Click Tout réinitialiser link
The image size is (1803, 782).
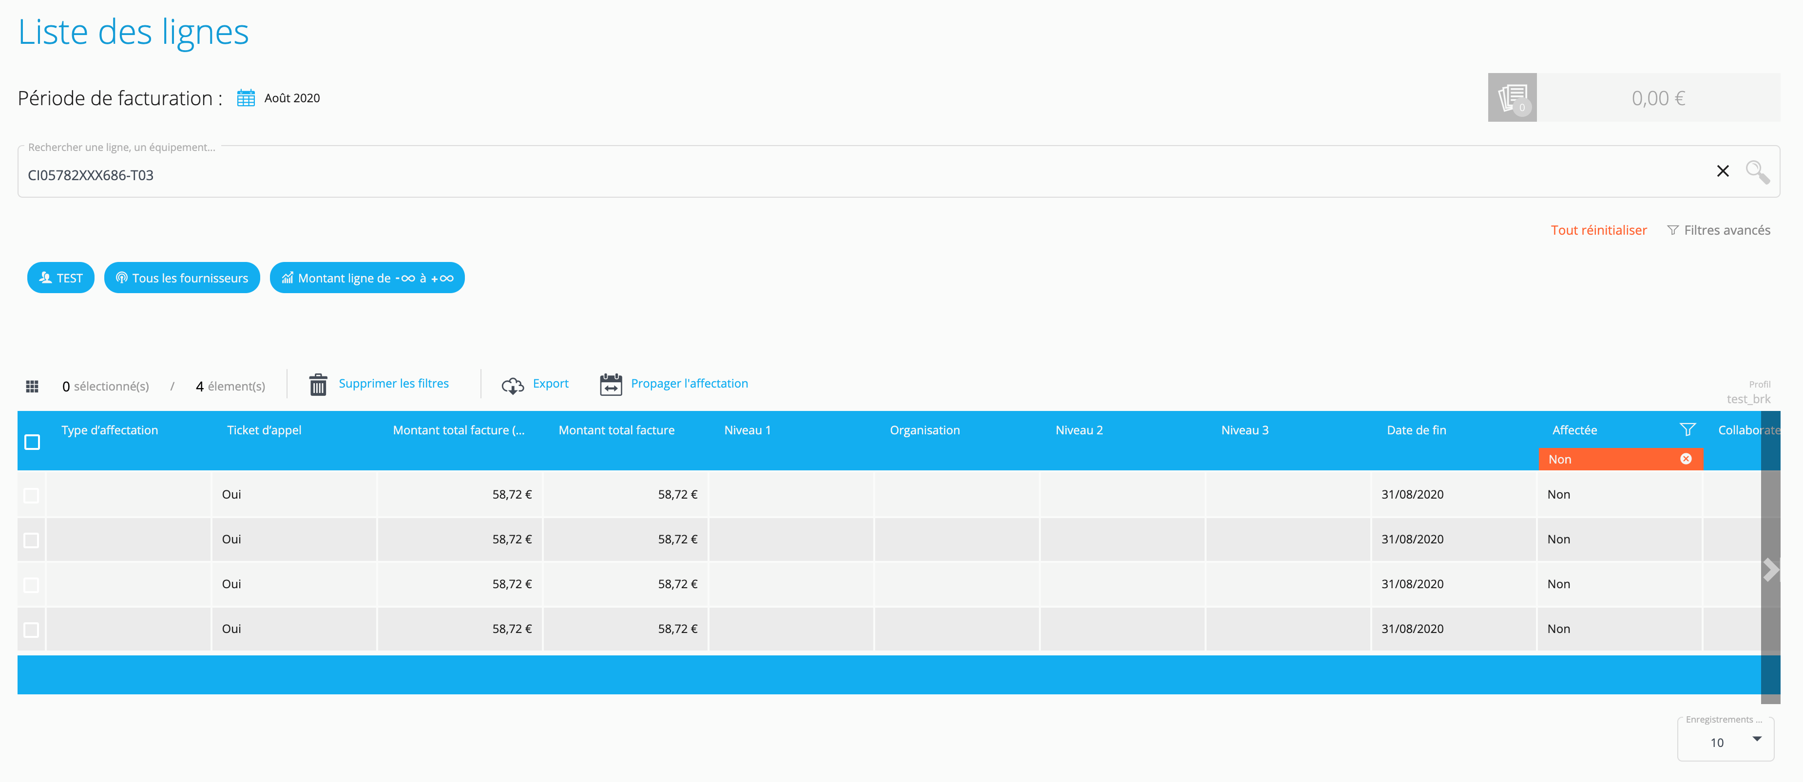[1598, 230]
